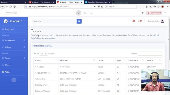Sort table by Age column
This screenshot has width=170, height=95.
pos(121,60)
